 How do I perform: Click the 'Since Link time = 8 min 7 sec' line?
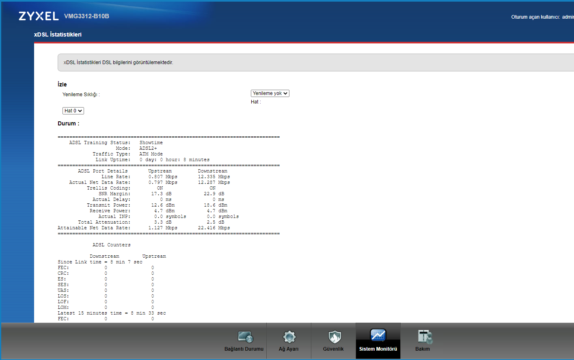[x=100, y=262]
